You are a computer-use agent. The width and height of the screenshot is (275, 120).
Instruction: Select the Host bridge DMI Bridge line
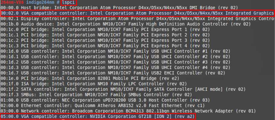(119, 8)
